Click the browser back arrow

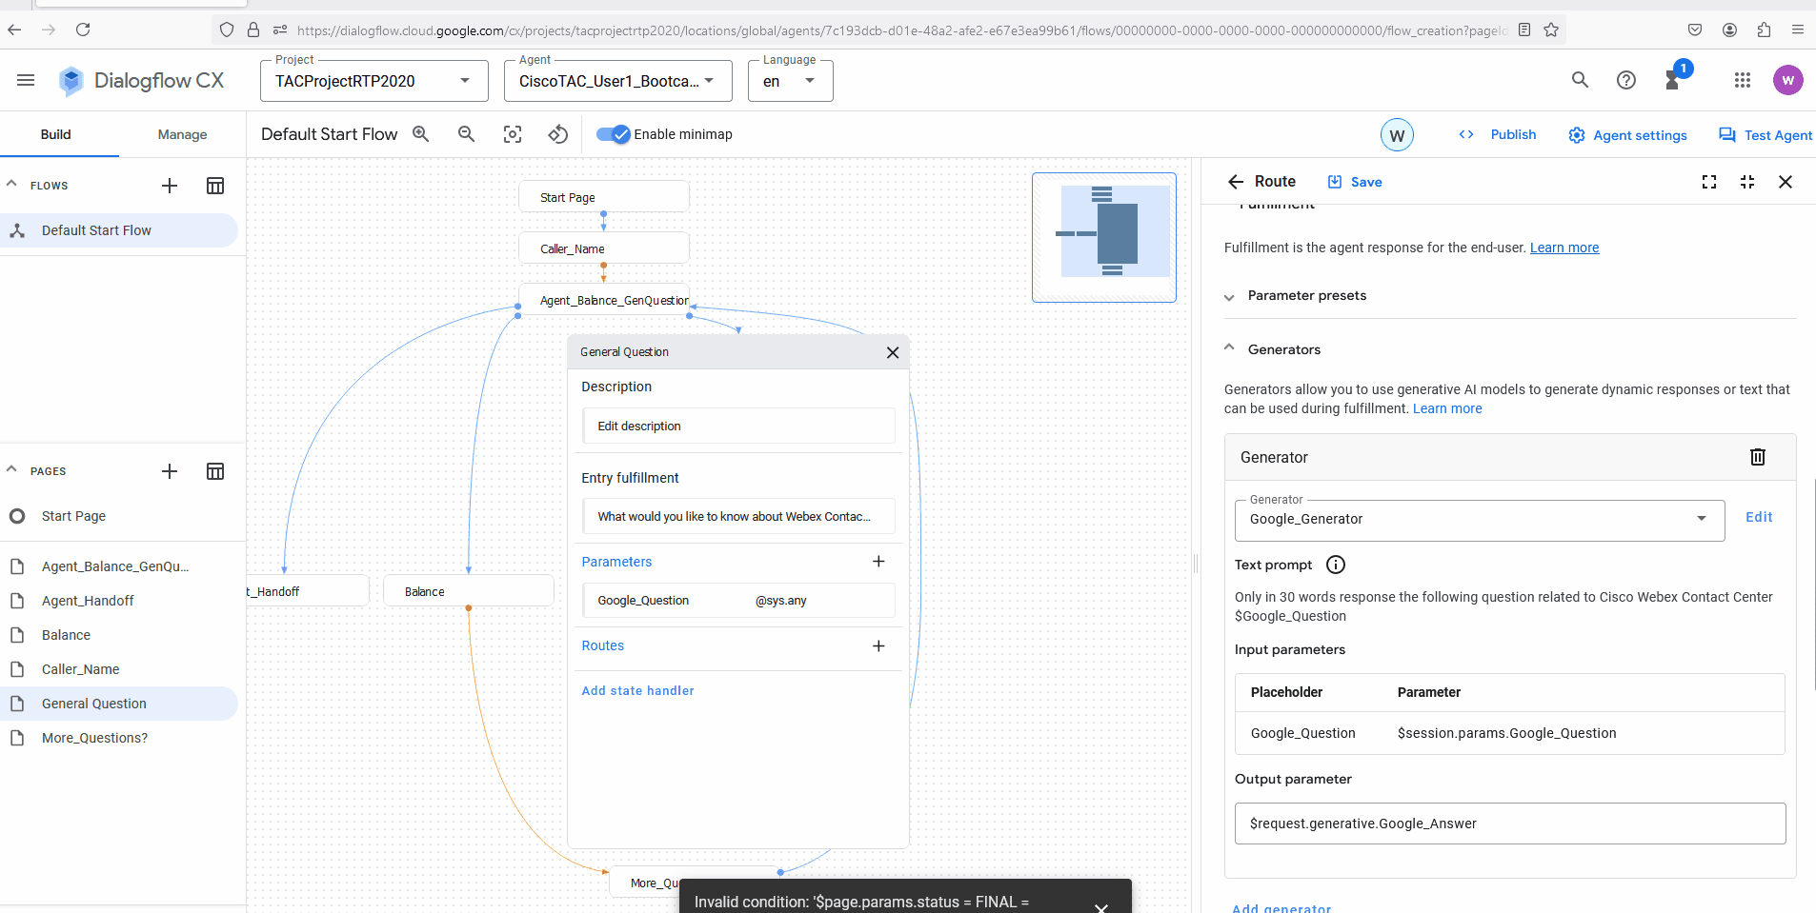pos(14,30)
